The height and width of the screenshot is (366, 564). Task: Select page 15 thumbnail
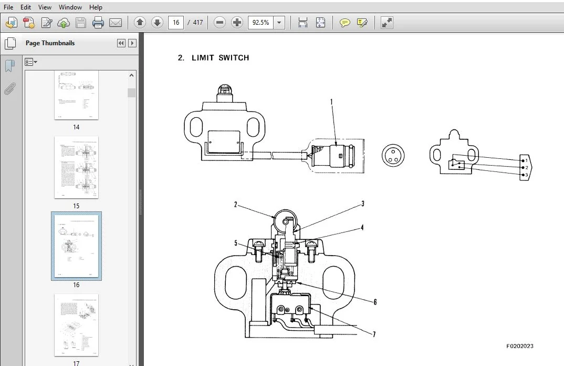click(76, 167)
